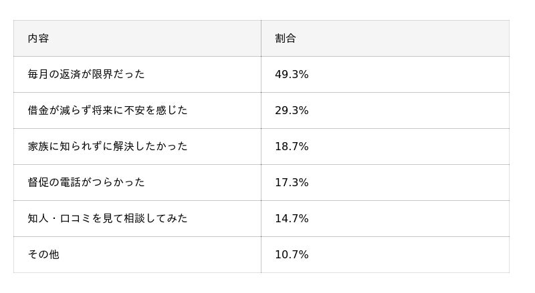Click the 17.3% percentage cell
Screen dimensions: 535x293
(292, 183)
